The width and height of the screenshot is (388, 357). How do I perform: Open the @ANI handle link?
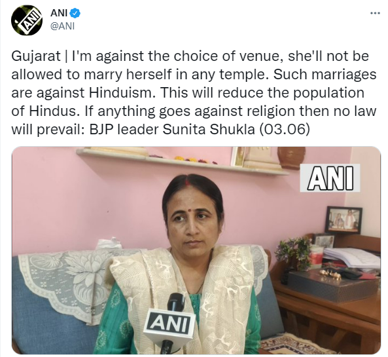coord(62,26)
